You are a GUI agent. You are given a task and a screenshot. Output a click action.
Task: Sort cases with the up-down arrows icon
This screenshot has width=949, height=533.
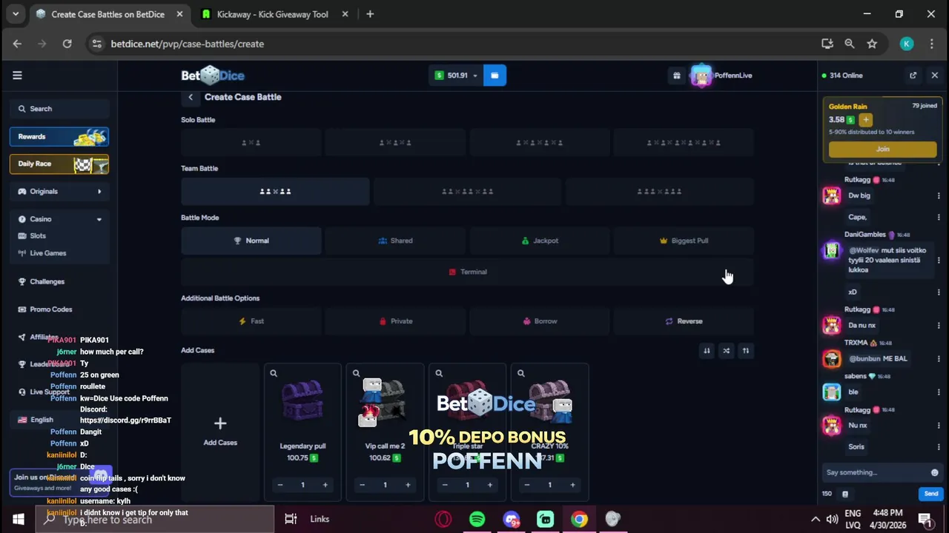(x=746, y=351)
